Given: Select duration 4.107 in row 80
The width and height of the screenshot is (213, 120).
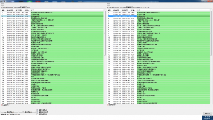Looking at the screenshot, I should (x=133, y=26).
